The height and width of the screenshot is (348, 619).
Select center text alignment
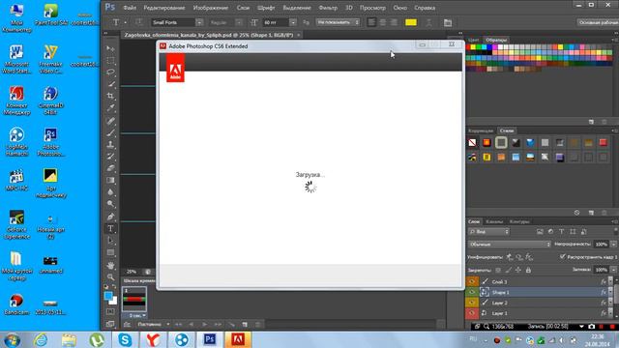383,22
